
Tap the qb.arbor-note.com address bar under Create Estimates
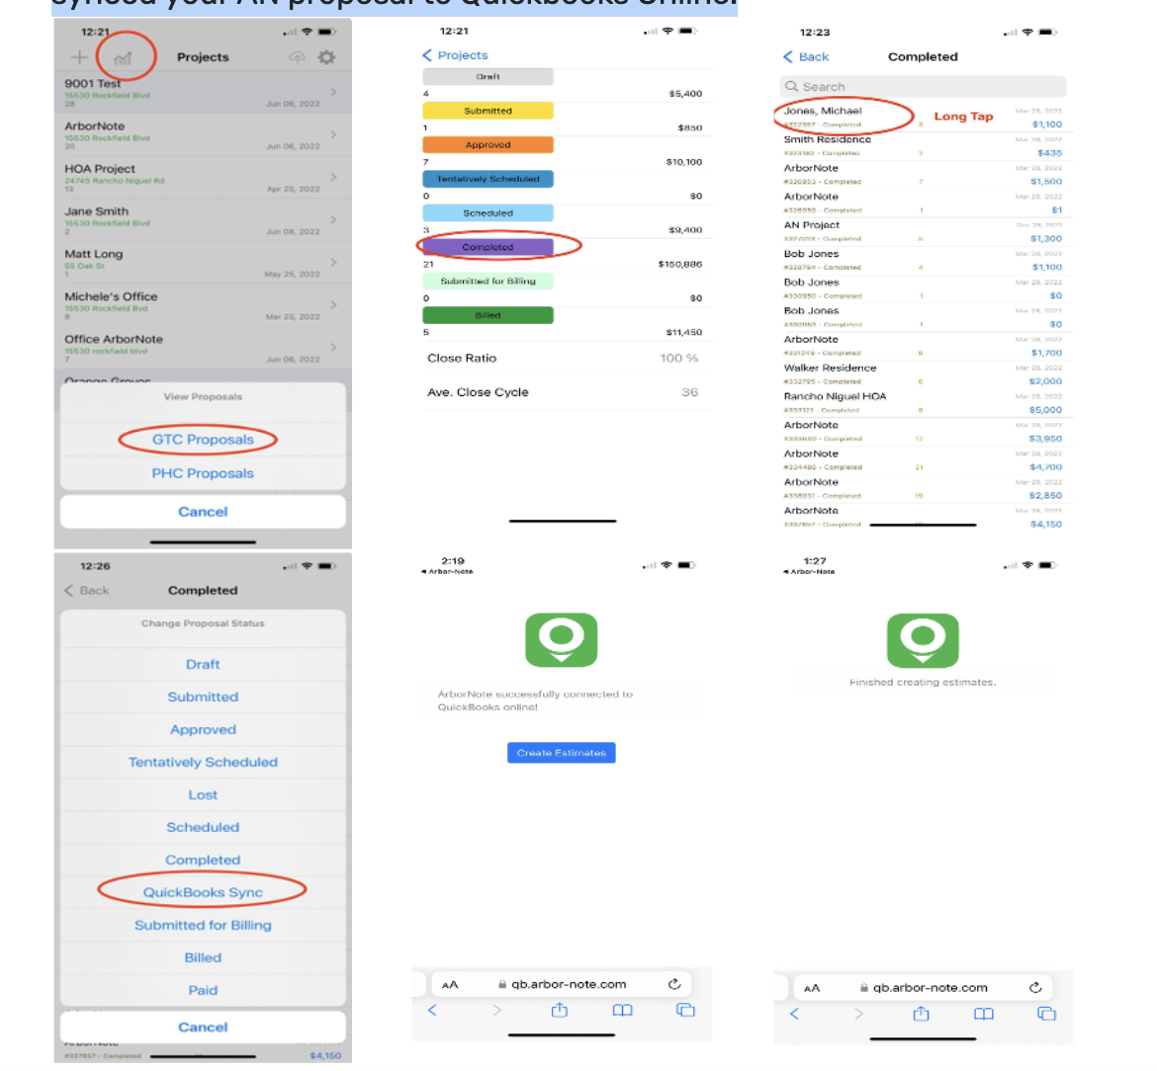(562, 984)
